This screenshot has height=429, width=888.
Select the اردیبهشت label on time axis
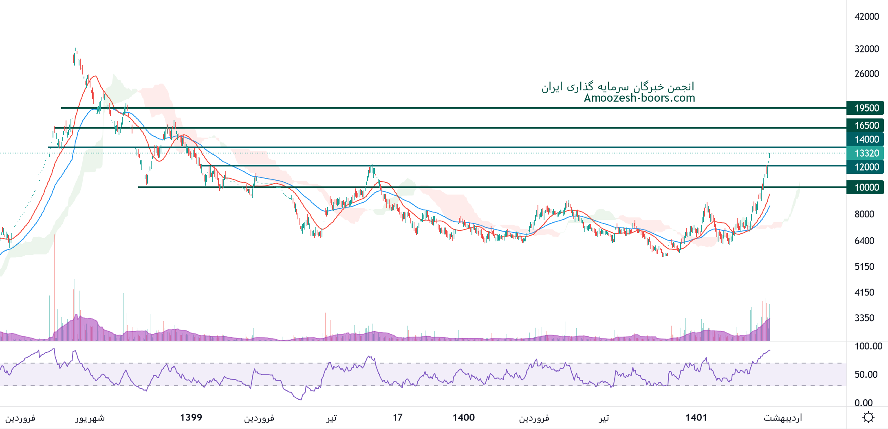[x=782, y=418]
